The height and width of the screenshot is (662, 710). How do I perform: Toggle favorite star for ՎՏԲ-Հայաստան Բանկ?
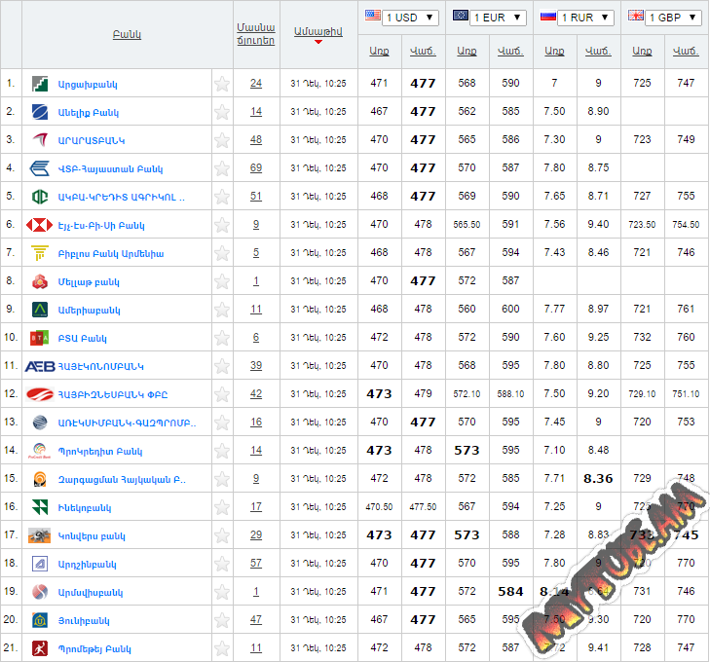[x=222, y=168]
